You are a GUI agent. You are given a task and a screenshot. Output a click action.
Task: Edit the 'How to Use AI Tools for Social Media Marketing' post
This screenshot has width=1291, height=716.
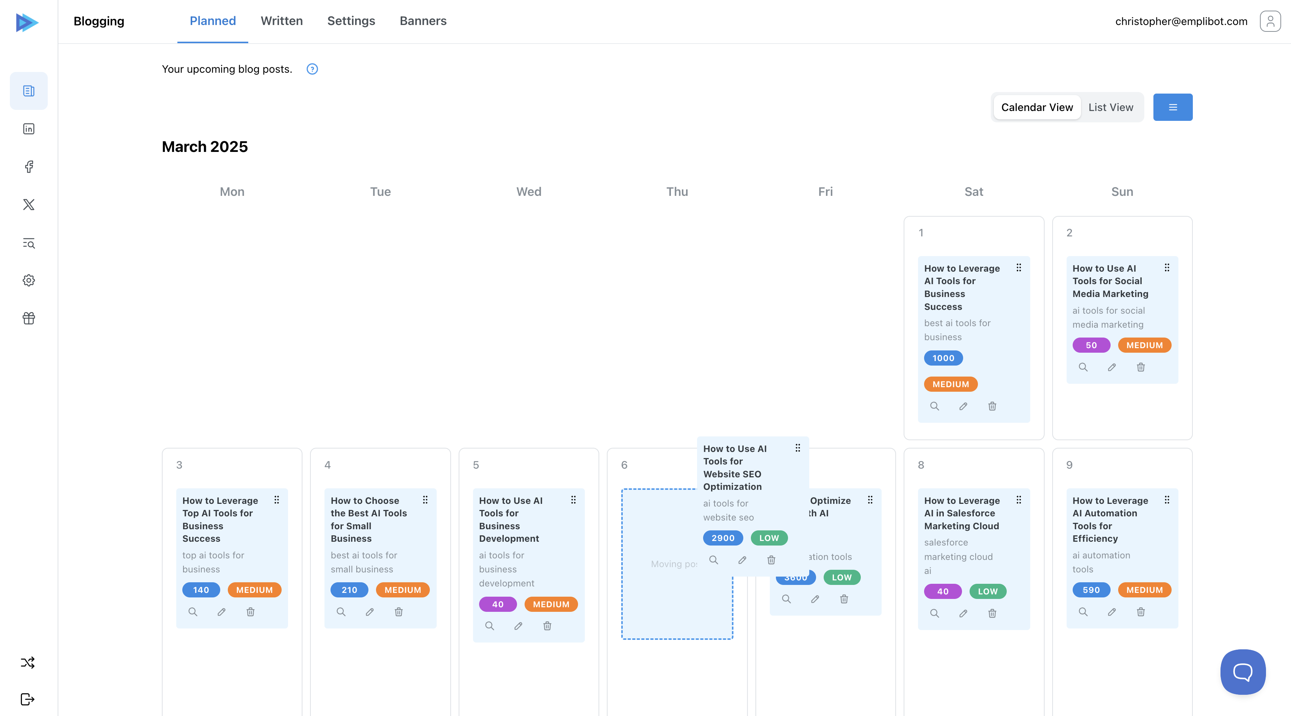[x=1112, y=367]
